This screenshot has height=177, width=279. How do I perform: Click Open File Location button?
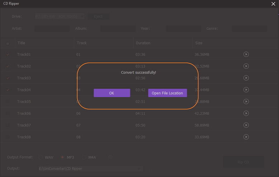coord(167,93)
